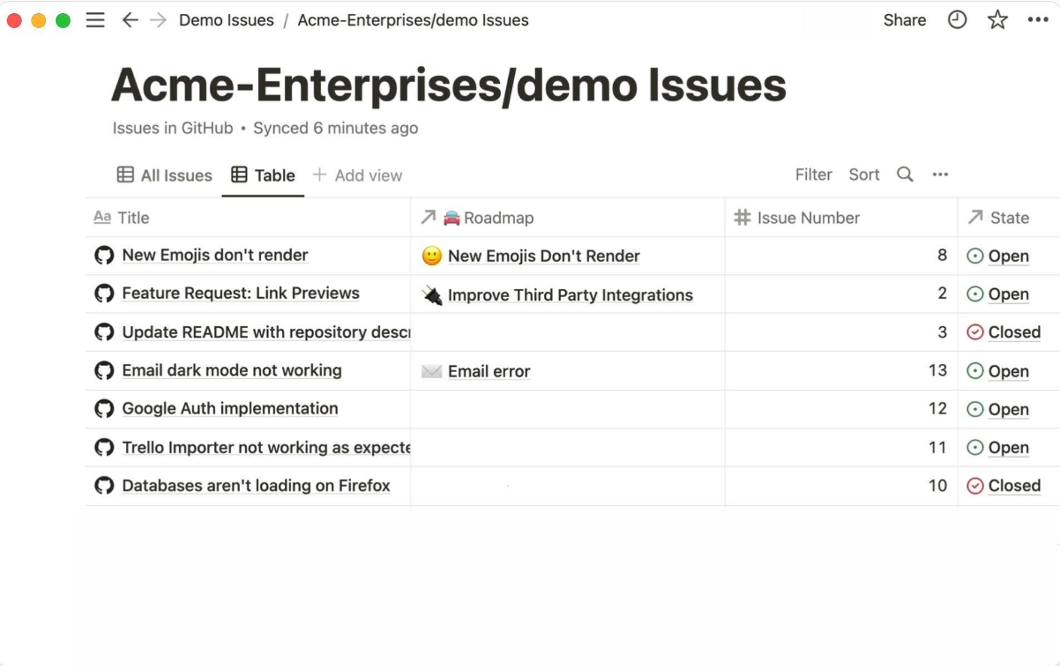Go back with the left arrow
The width and height of the screenshot is (1060, 666).
[x=130, y=21]
